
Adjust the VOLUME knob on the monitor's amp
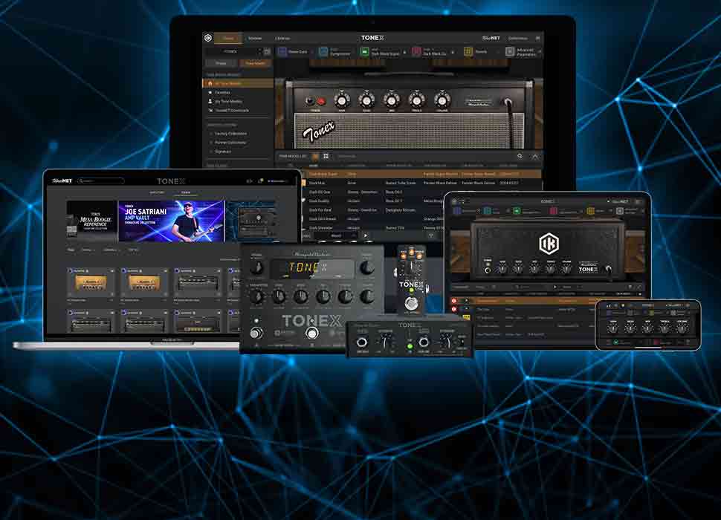[x=442, y=100]
